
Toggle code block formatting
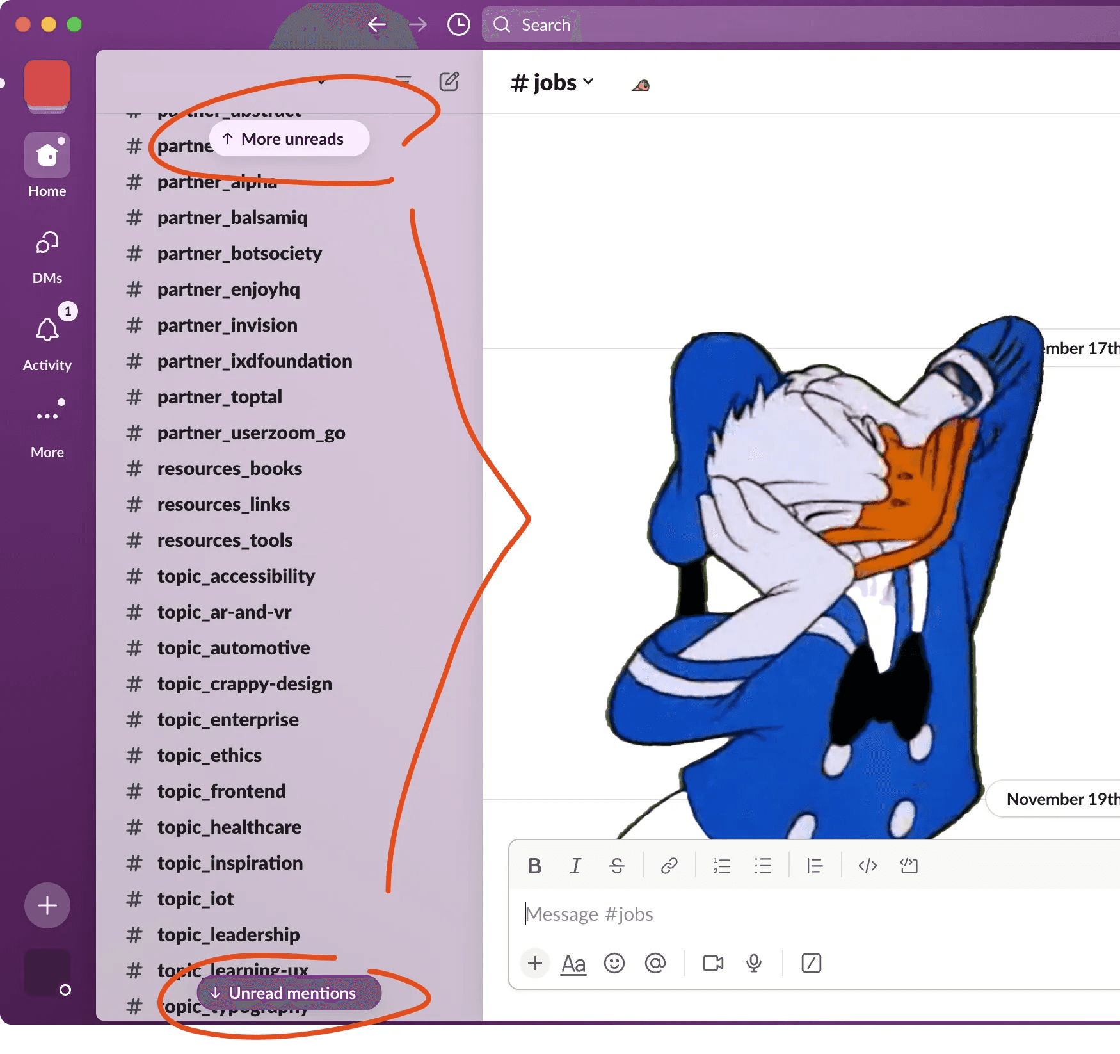[909, 866]
